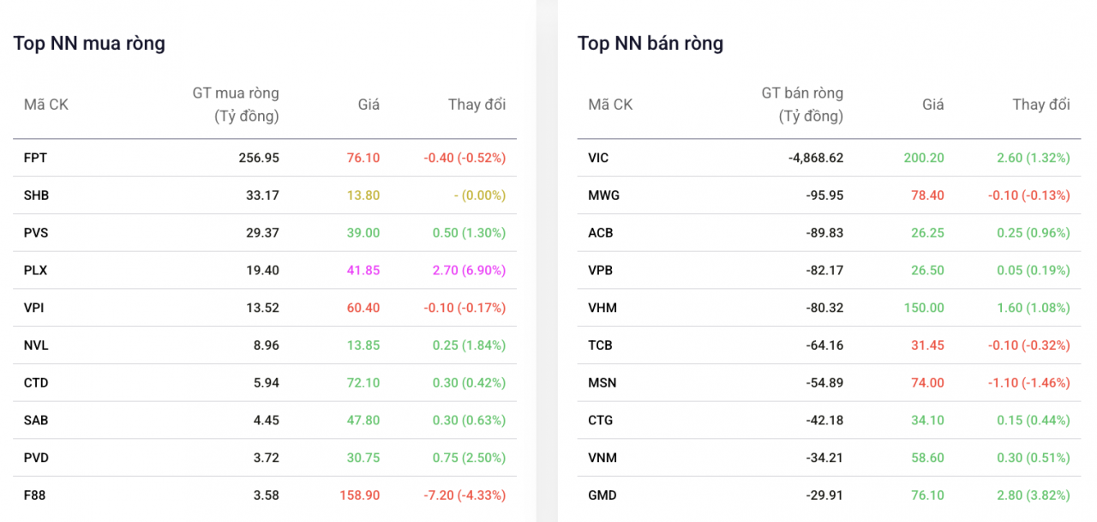Screen dimensions: 1097x522
Task: Click the -95.95 value for MWG
Action: (x=824, y=195)
